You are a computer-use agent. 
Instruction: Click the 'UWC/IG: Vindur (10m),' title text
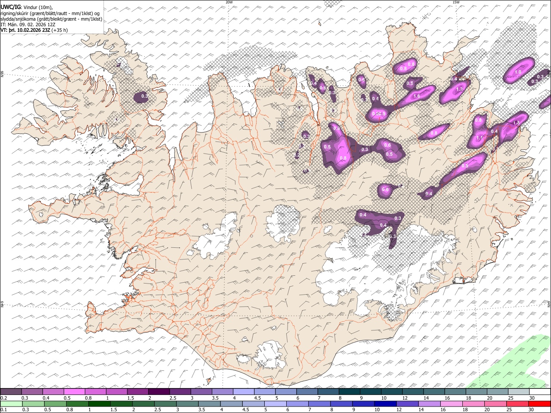(27, 7)
